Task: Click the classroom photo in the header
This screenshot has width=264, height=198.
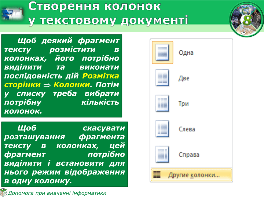Action: point(12,13)
